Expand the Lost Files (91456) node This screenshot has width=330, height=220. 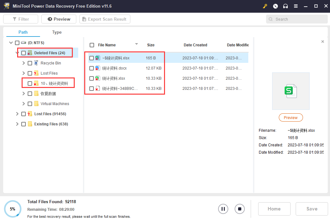coord(17,114)
